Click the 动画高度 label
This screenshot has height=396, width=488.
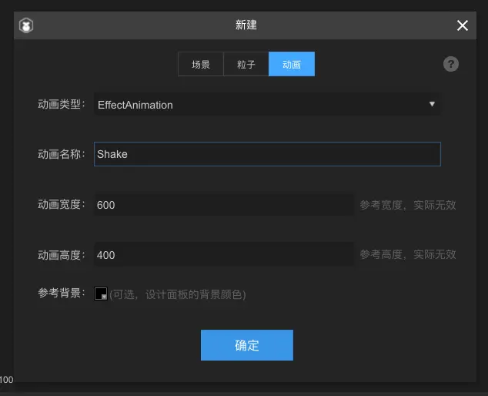(62, 255)
